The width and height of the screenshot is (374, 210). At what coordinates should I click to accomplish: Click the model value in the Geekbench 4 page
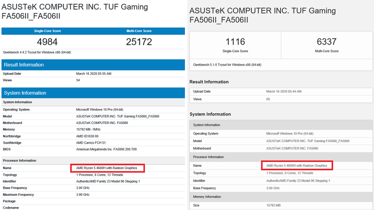pyautogui.click(x=118, y=116)
